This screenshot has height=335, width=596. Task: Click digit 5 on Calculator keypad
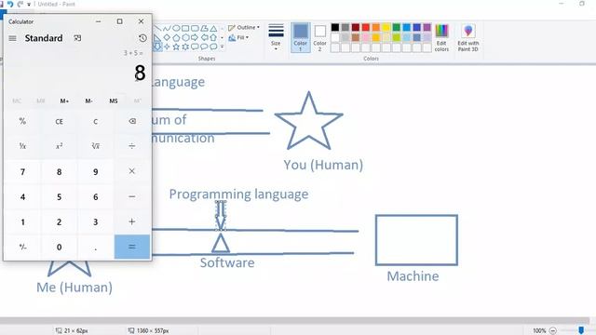pyautogui.click(x=59, y=196)
